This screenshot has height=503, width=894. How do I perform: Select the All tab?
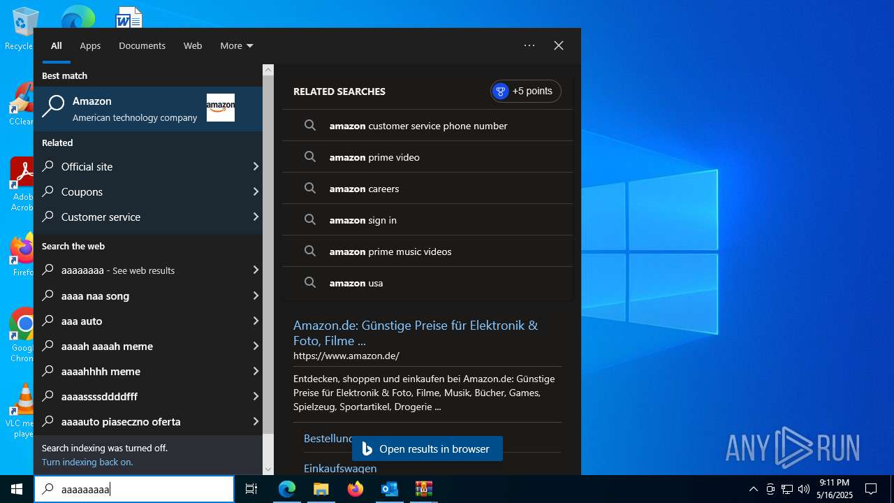(57, 45)
